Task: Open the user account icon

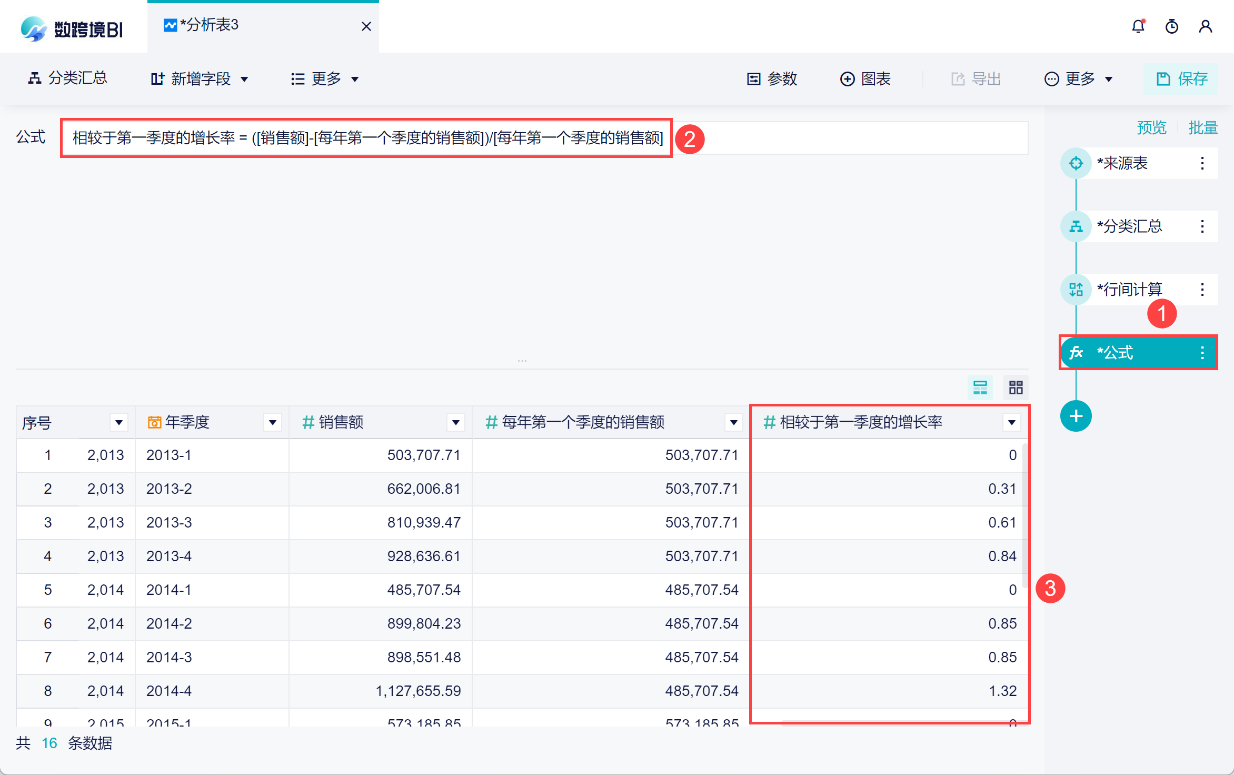Action: (1205, 26)
